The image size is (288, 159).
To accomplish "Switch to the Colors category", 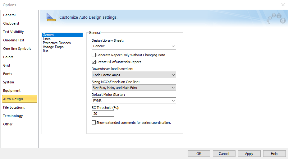I will (8, 57).
